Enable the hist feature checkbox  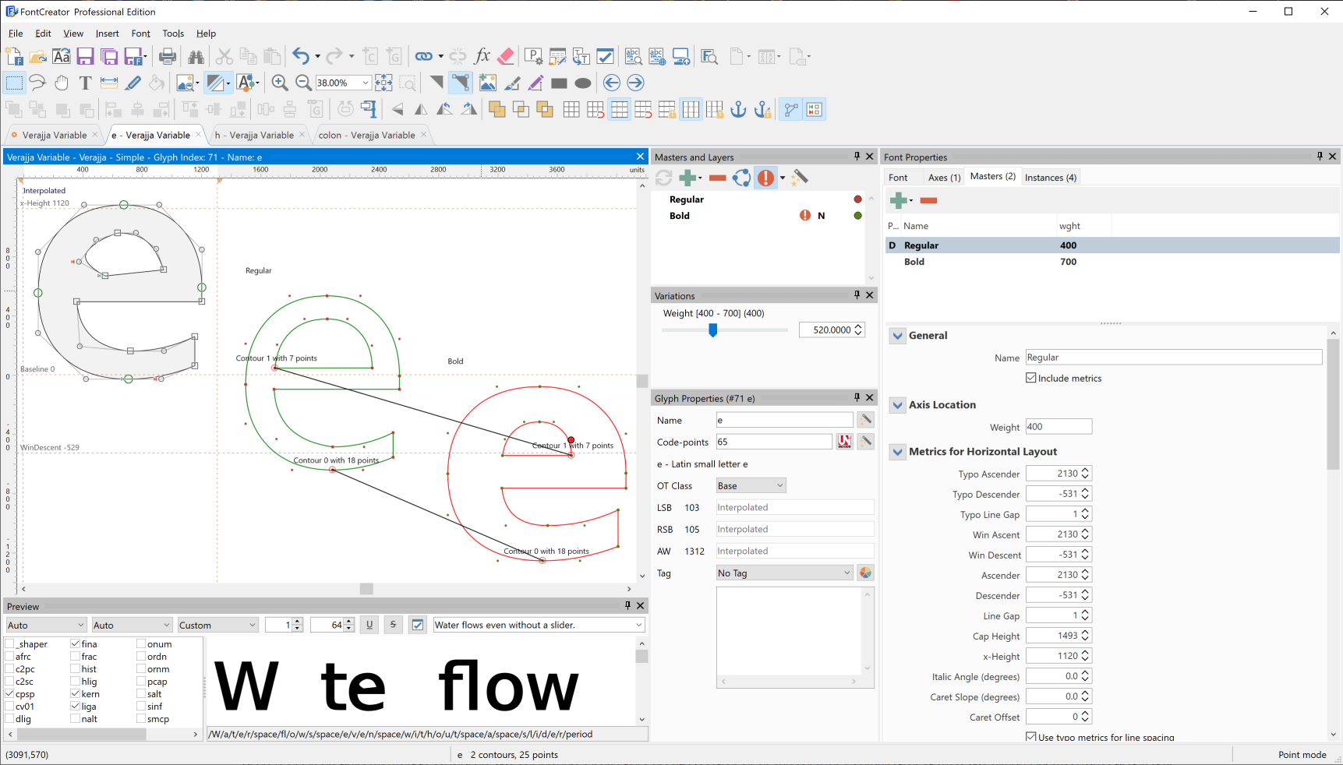[76, 669]
